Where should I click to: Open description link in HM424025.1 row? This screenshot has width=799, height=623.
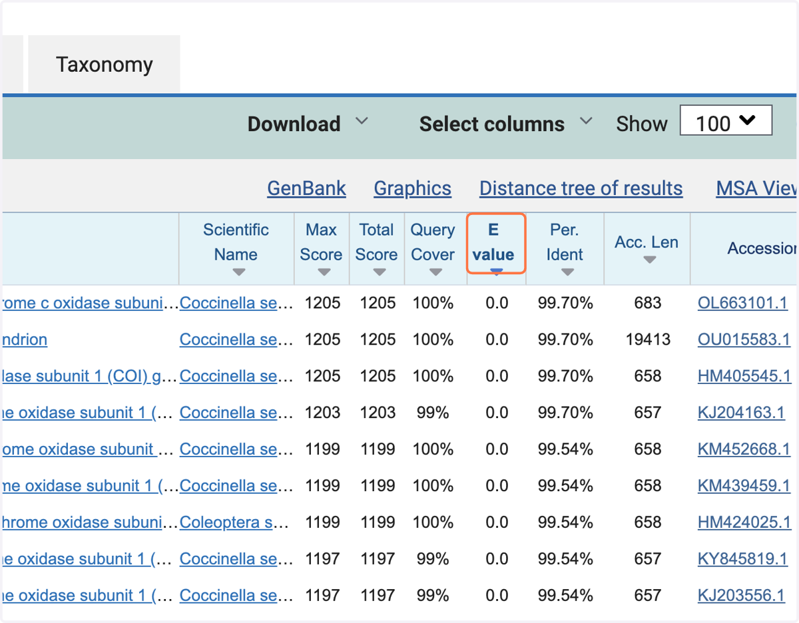[91, 522]
